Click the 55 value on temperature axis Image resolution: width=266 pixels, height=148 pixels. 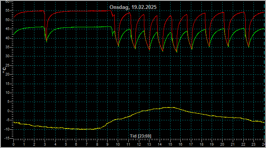pos(7,11)
